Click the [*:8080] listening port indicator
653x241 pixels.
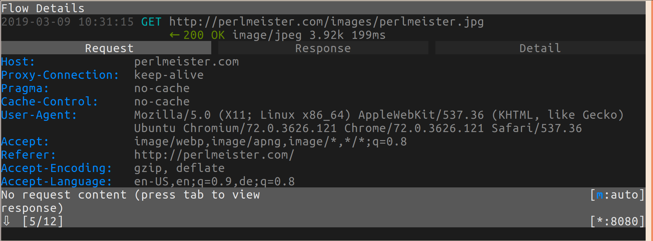[x=617, y=221]
